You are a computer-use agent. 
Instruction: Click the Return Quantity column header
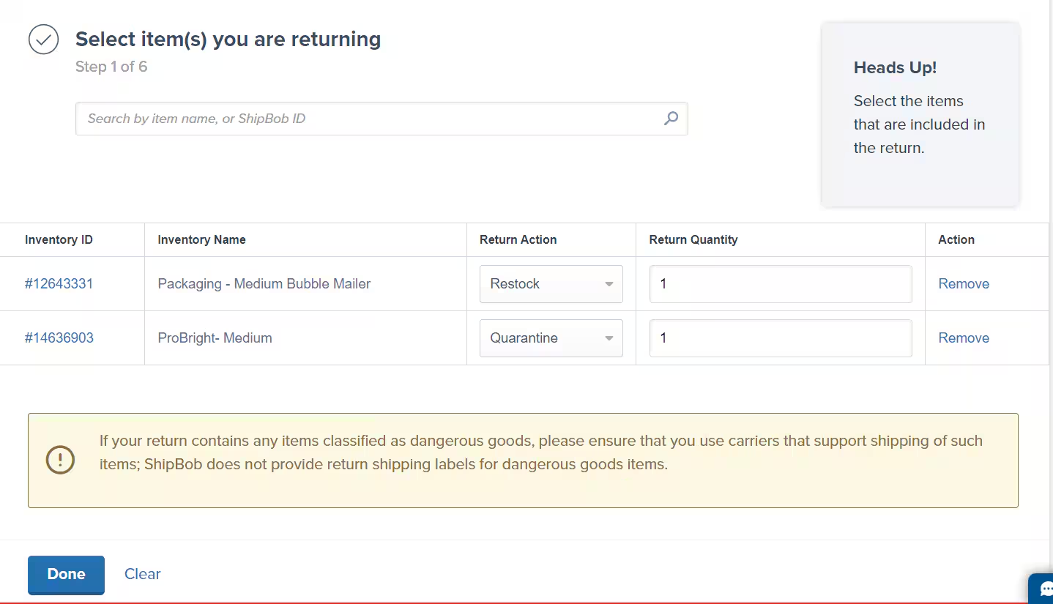coord(693,239)
